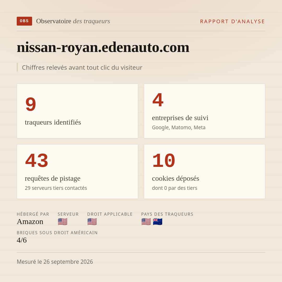Click the 'Hébergé par' label
The width and height of the screenshot is (282, 282).
click(x=33, y=214)
